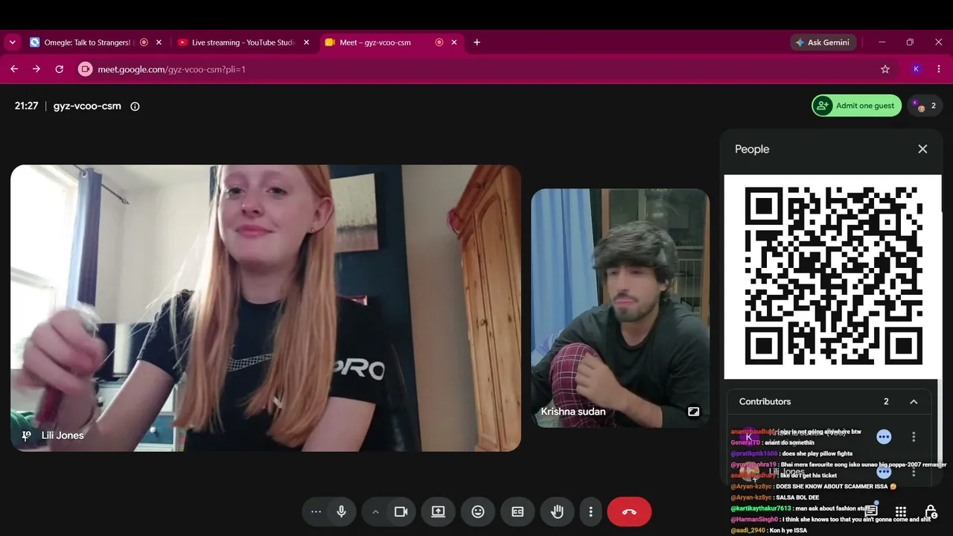
Task: Click the recording indicator on the Meet tab
Action: pos(439,42)
